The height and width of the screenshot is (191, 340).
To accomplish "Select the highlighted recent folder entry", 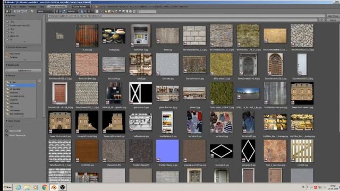I will click(x=21, y=85).
